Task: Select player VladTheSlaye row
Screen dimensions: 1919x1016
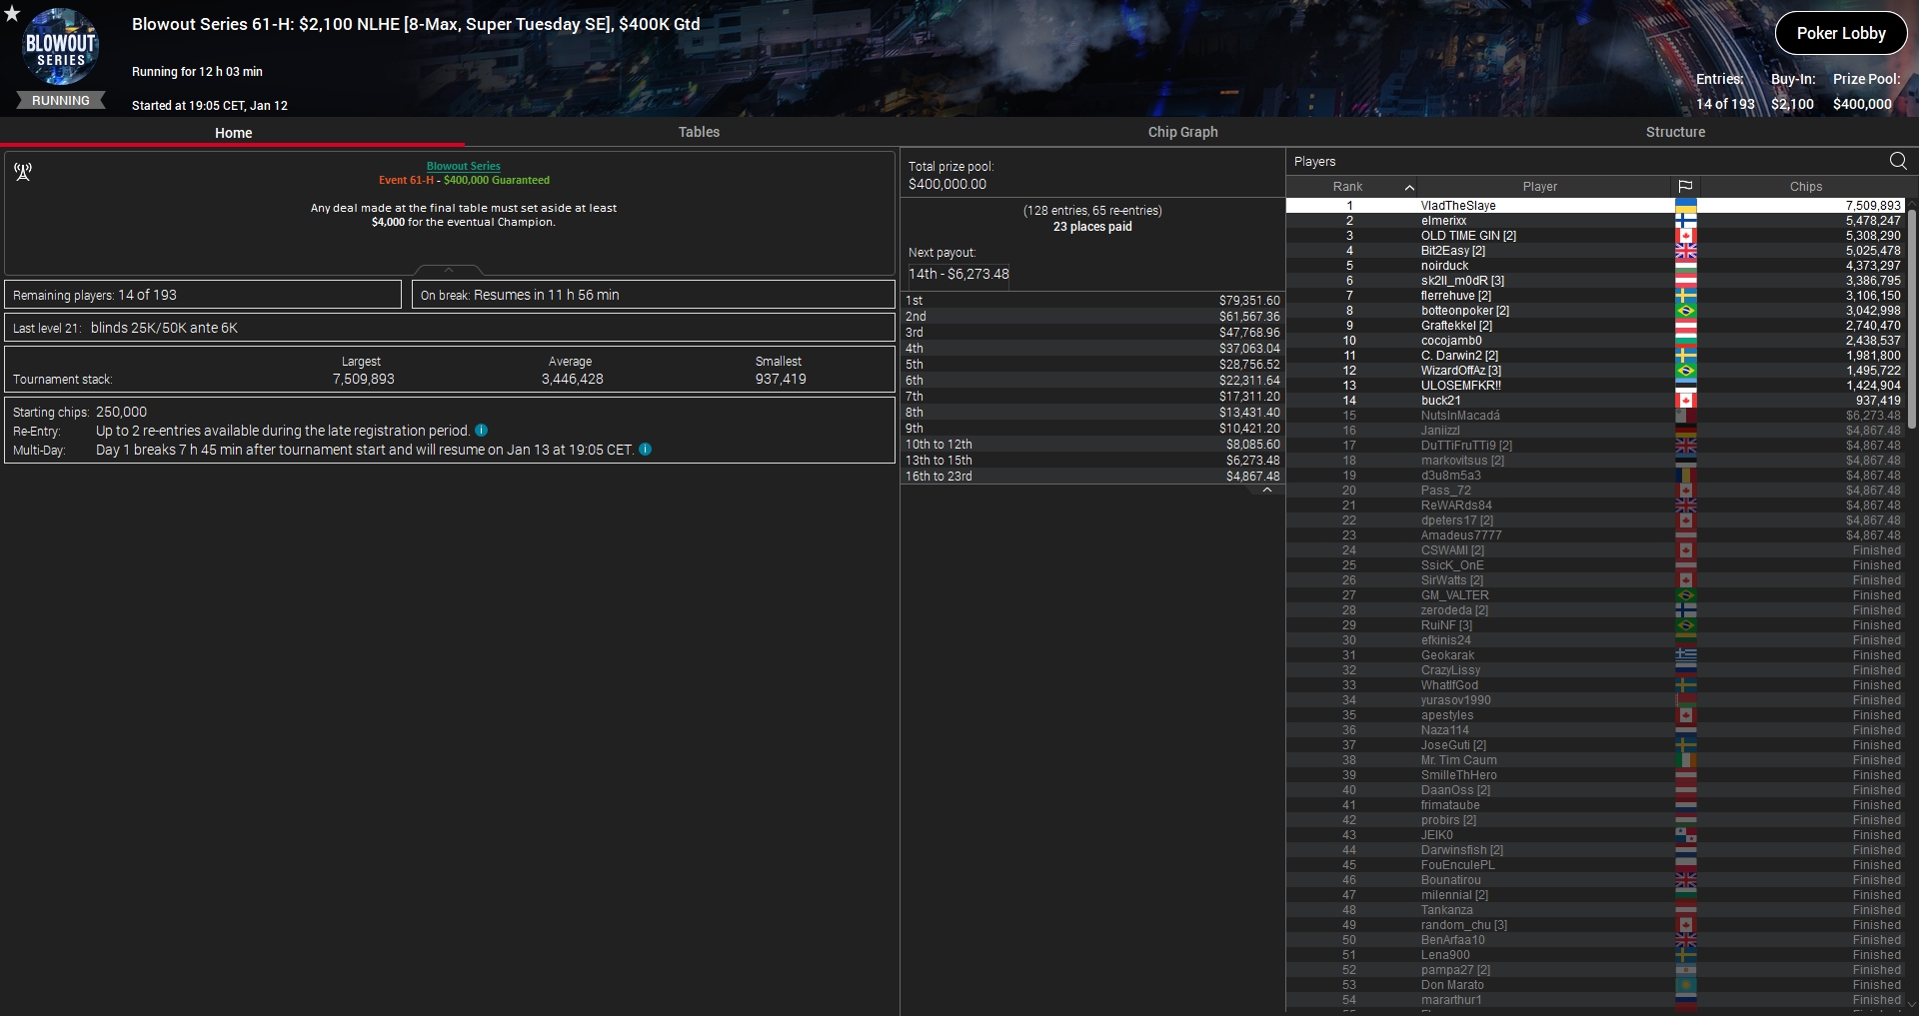Action: click(x=1595, y=206)
